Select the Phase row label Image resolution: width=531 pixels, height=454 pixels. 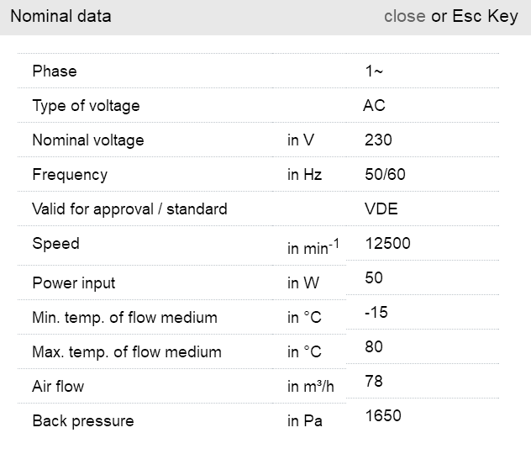click(x=55, y=71)
